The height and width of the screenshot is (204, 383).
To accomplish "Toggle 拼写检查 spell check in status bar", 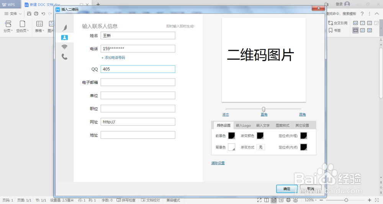I will (x=126, y=200).
